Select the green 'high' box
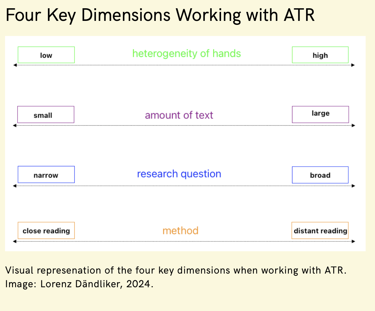The height and width of the screenshot is (311, 375). point(320,55)
